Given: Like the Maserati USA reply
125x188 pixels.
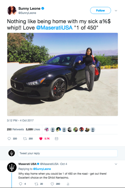Looking at the screenshot, I should (52, 184).
